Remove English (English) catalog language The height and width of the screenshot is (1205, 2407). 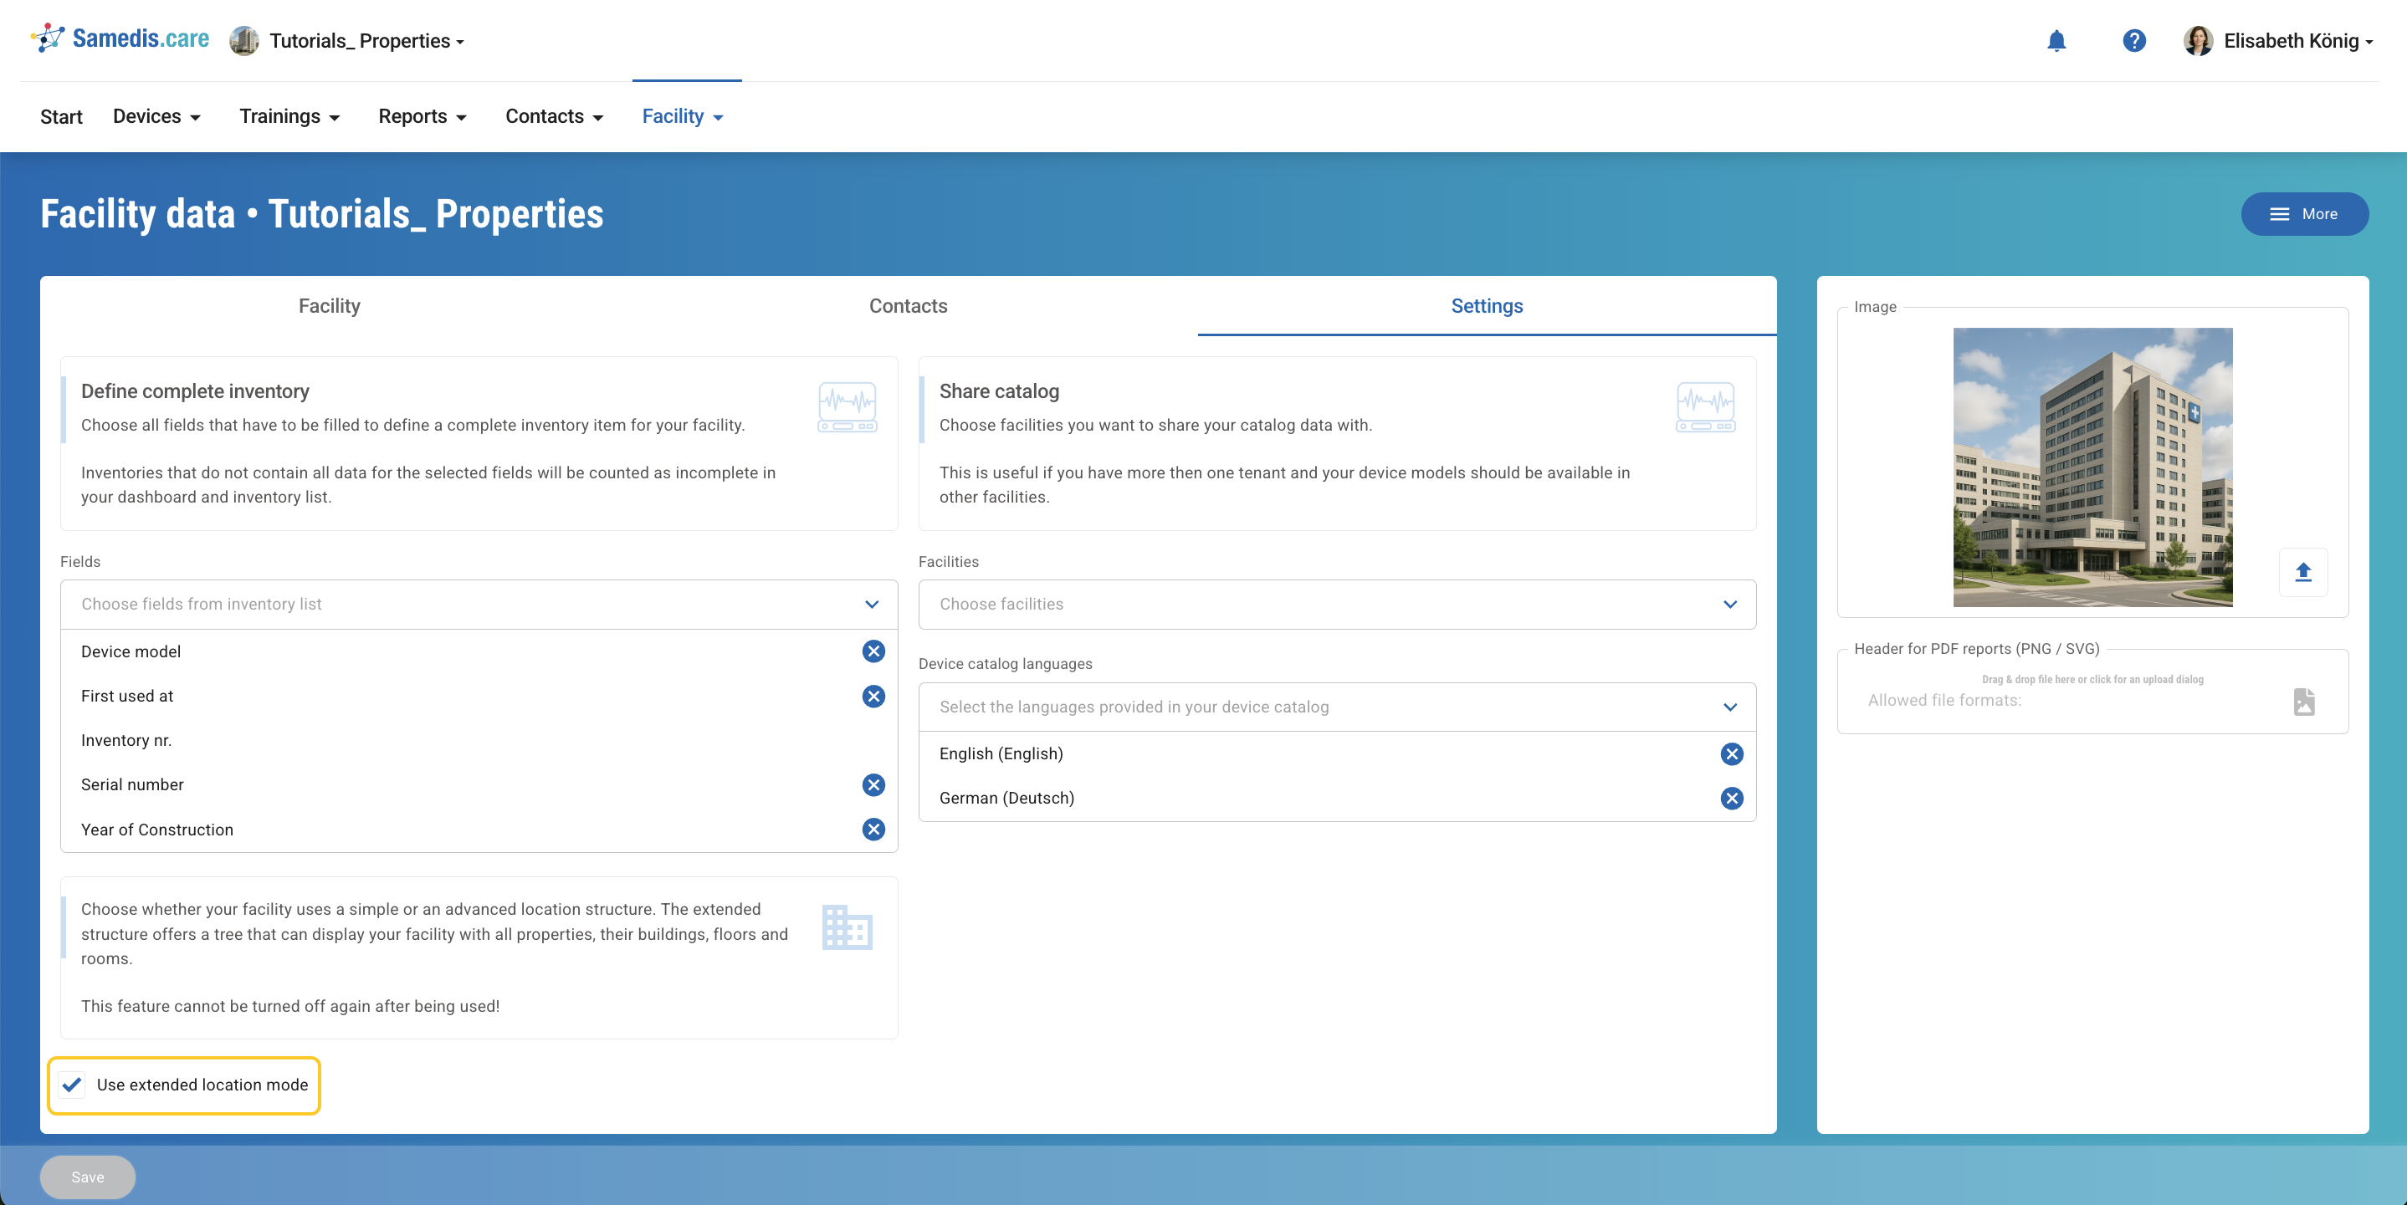[x=1732, y=753]
